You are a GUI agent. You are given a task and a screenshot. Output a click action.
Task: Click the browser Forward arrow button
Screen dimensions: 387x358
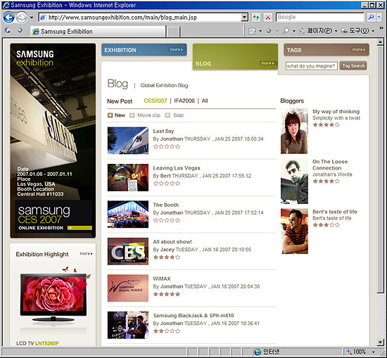click(22, 18)
